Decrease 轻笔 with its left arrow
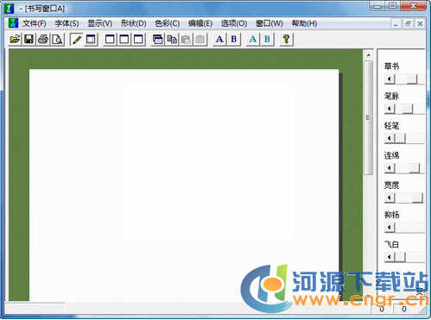The height and width of the screenshot is (320, 431). click(x=390, y=138)
